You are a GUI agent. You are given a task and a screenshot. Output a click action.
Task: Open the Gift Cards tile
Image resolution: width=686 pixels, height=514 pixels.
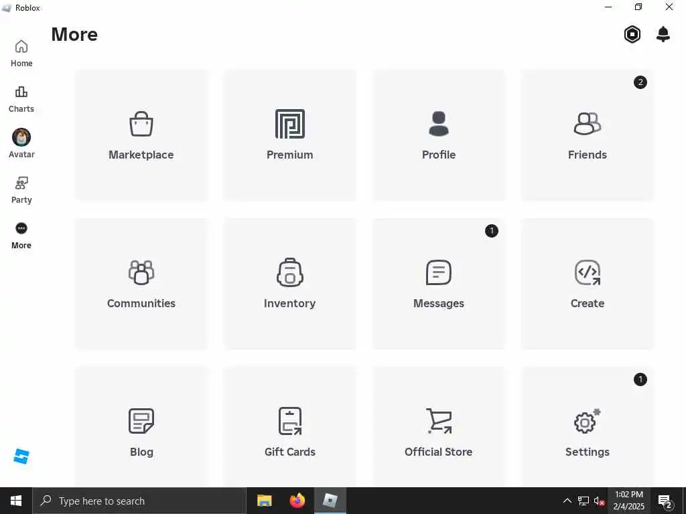tap(289, 427)
